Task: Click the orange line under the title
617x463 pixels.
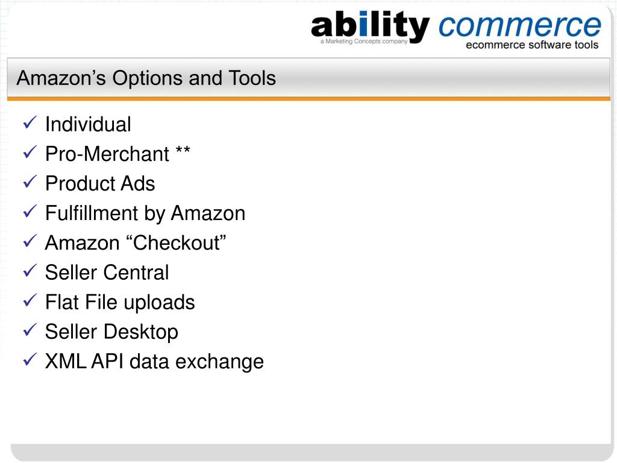Action: (308, 99)
